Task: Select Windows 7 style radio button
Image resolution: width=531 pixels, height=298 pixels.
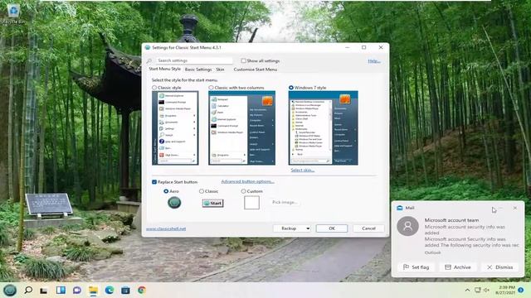Action: [291, 88]
